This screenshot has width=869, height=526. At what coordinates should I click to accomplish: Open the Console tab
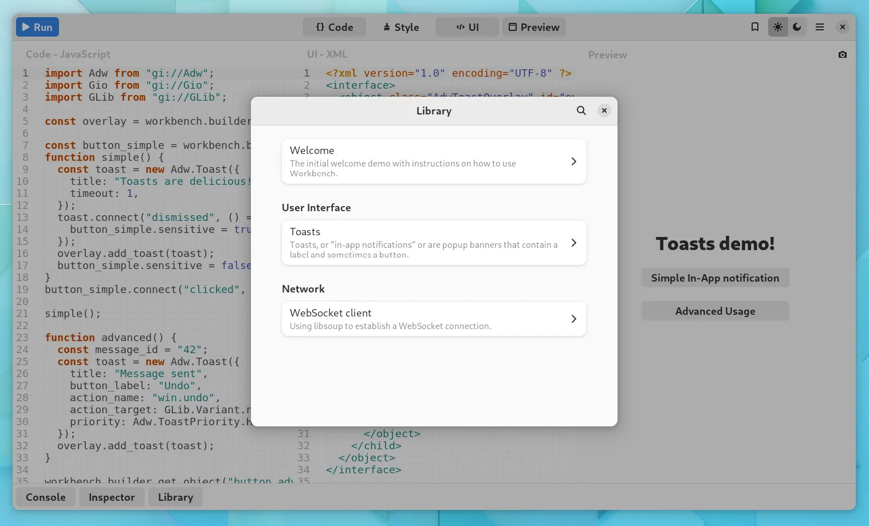[x=46, y=497]
